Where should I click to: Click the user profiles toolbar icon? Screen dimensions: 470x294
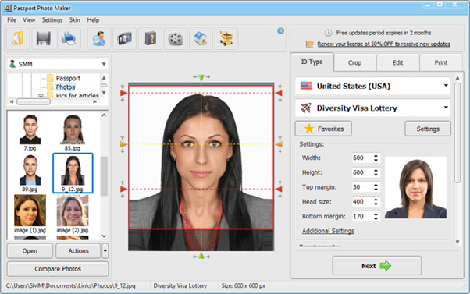coord(99,39)
